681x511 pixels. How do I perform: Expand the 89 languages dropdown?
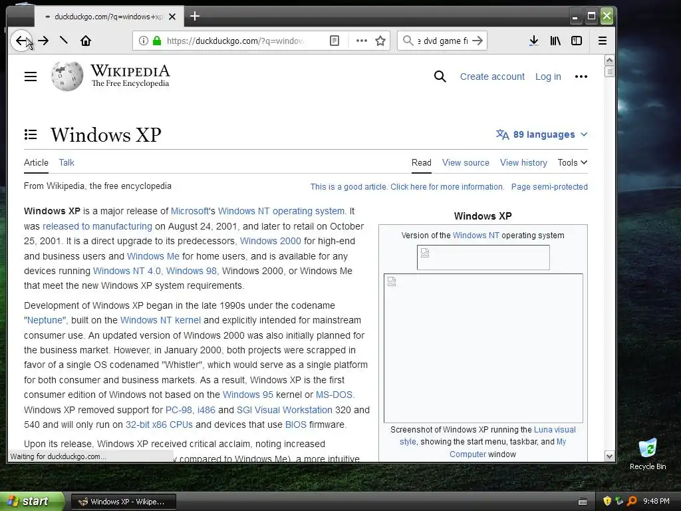[541, 134]
